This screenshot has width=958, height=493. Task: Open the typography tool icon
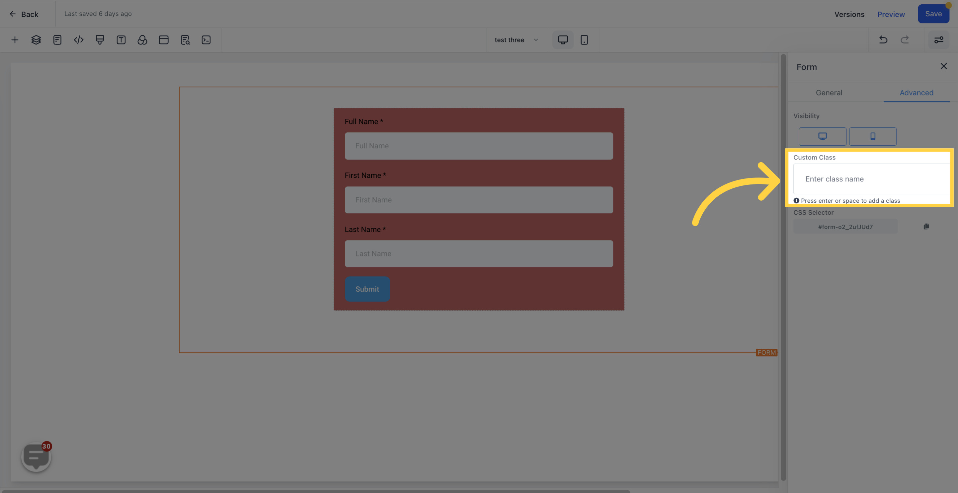[121, 40]
